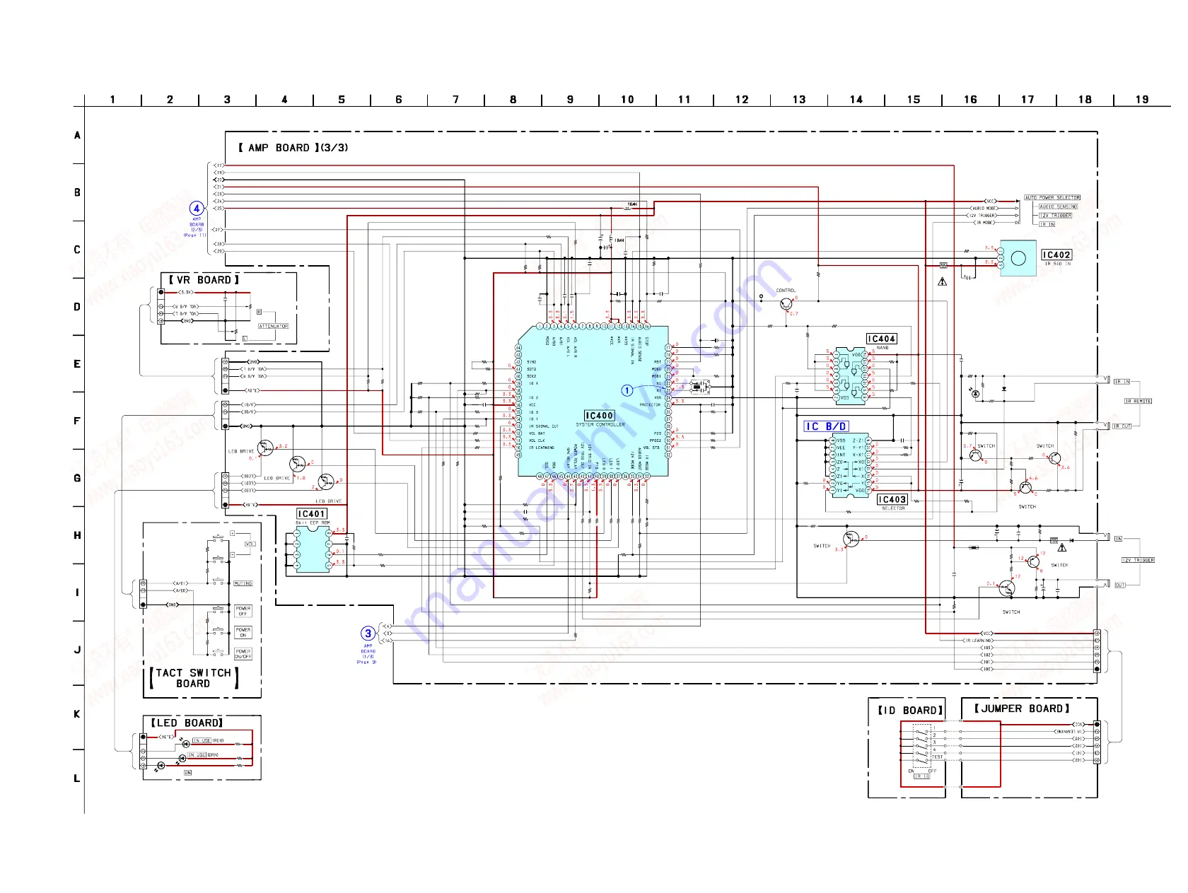Viewport: 1188px width, 893px height.
Task: Click column number 6 in the top ruler
Action: 399,100
